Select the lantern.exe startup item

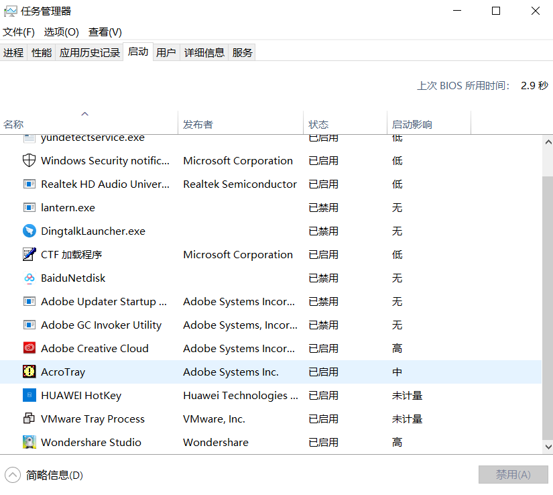(x=67, y=207)
